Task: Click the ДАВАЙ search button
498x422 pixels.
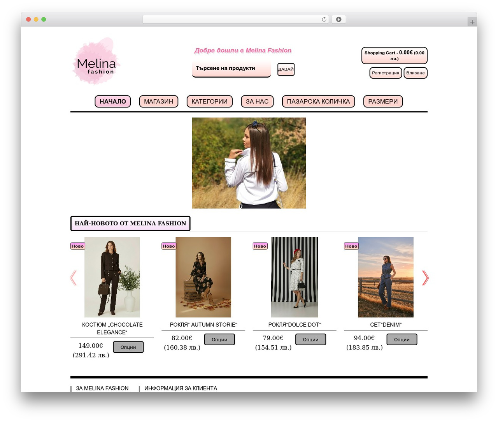Action: coord(286,69)
